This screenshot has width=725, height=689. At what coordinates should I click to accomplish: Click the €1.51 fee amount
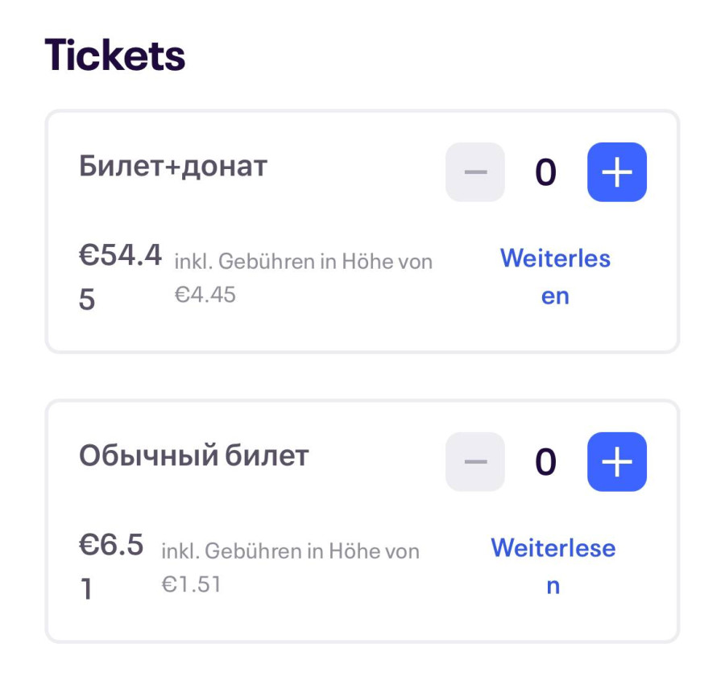pyautogui.click(x=191, y=584)
